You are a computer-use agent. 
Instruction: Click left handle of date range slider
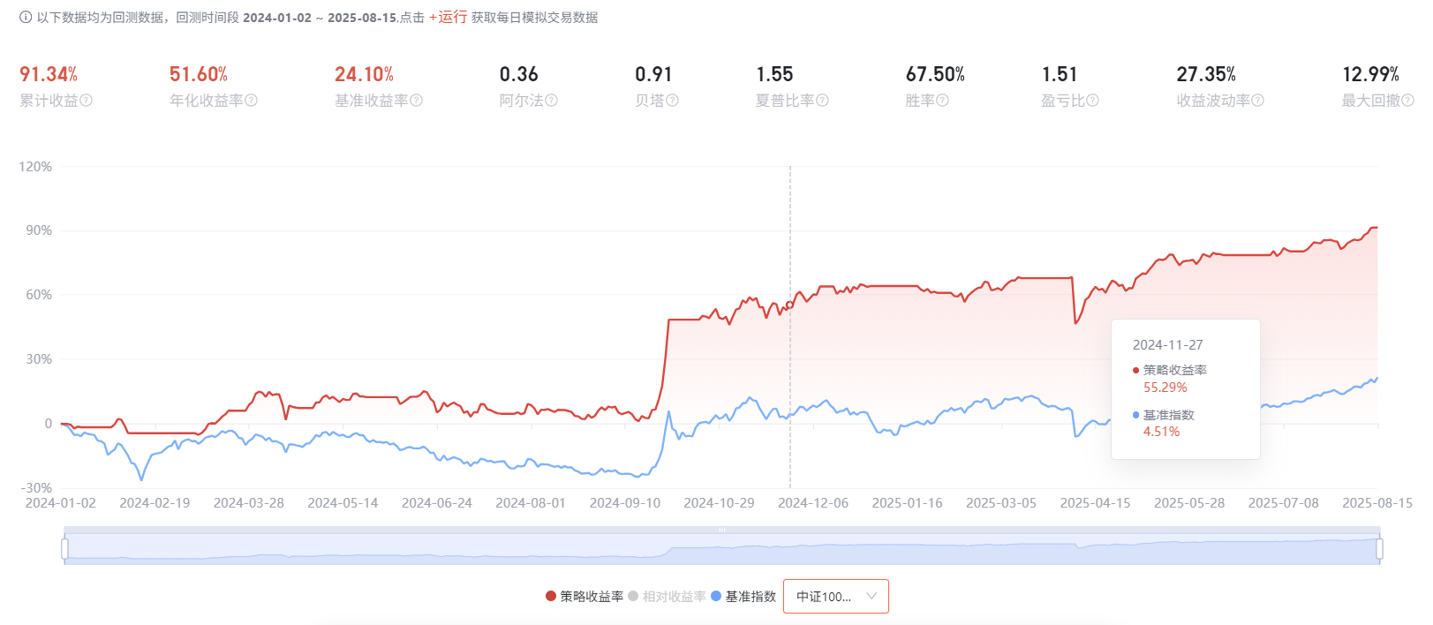click(64, 549)
